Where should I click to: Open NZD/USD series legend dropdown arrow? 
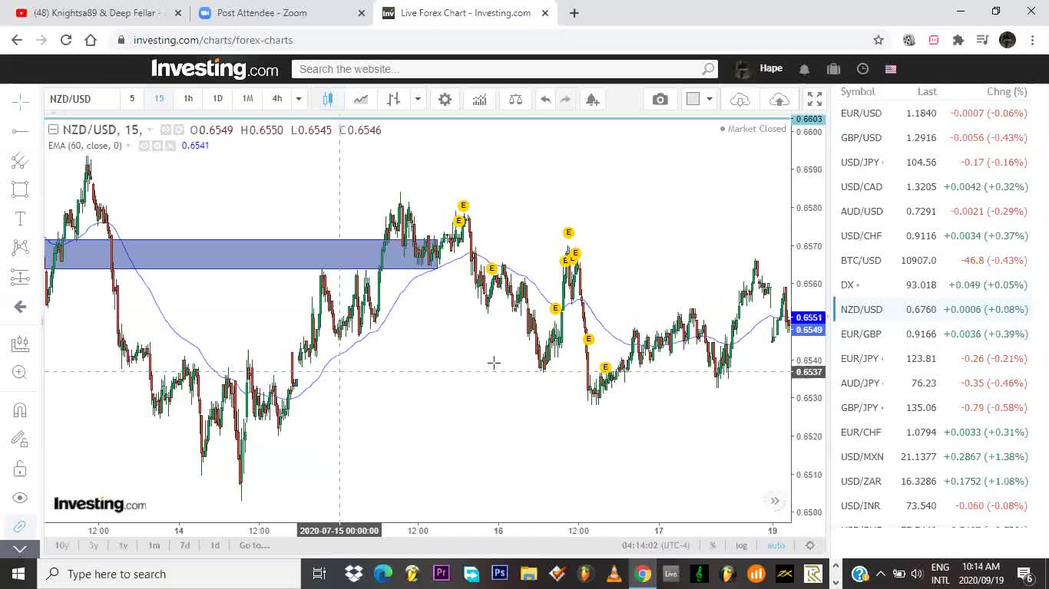coord(150,130)
